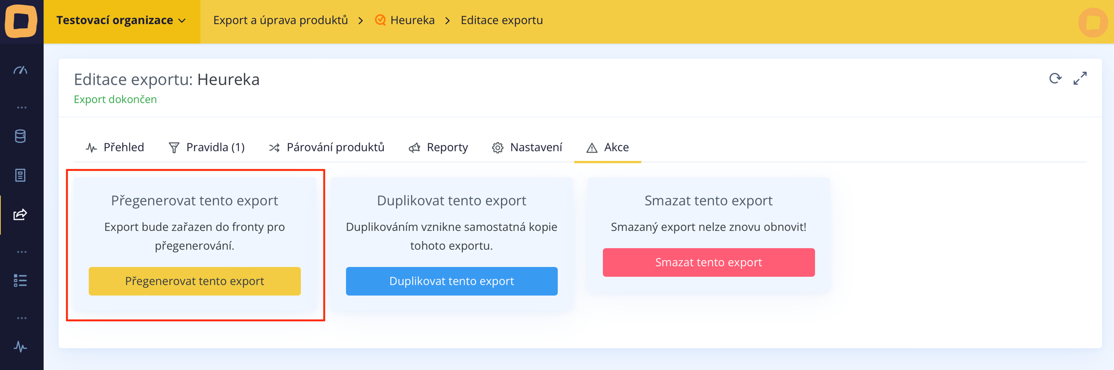Viewport: 1114px width, 370px height.
Task: Go to the Párování produktů tab
Action: 327,147
